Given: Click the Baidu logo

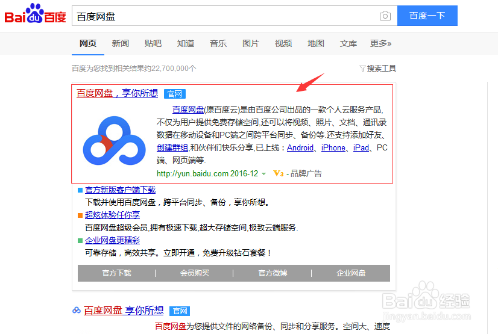Looking at the screenshot, I should click(35, 14).
